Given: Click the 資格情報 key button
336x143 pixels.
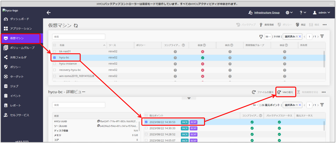Looking at the screenshot, I should click(267, 25).
